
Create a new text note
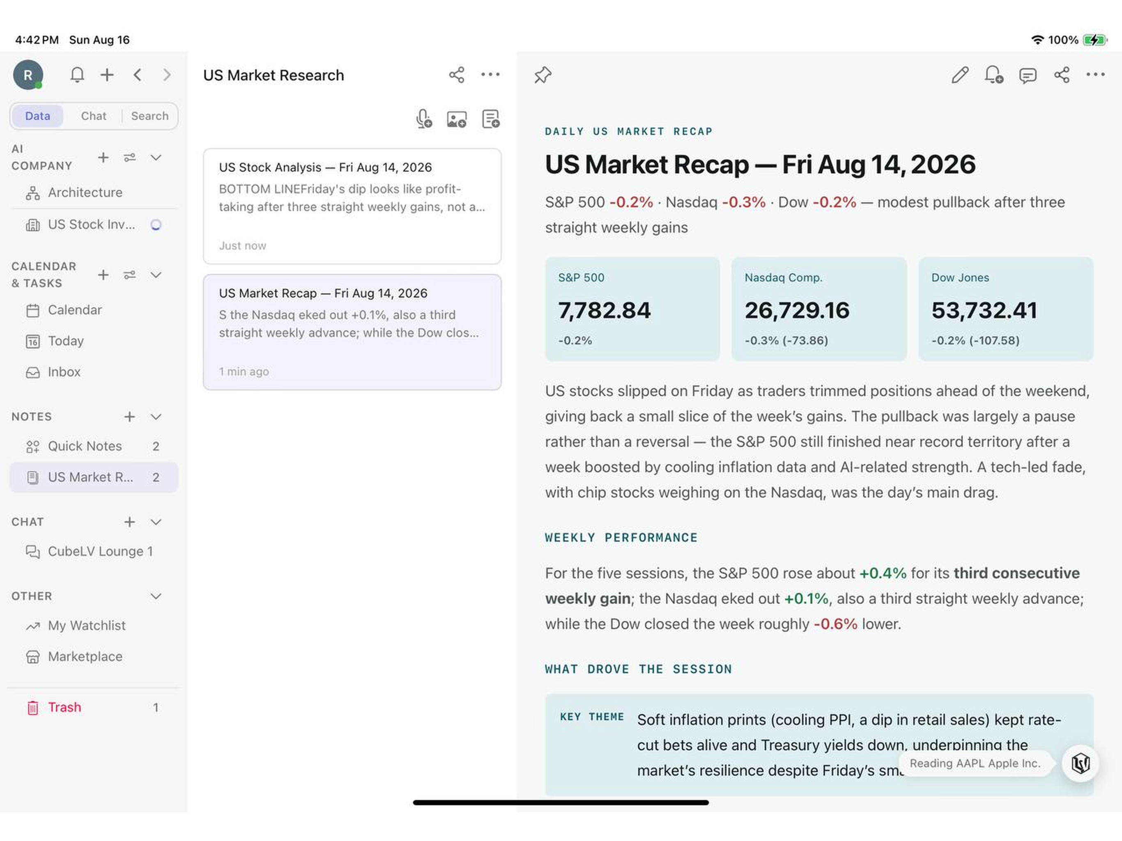pos(490,119)
